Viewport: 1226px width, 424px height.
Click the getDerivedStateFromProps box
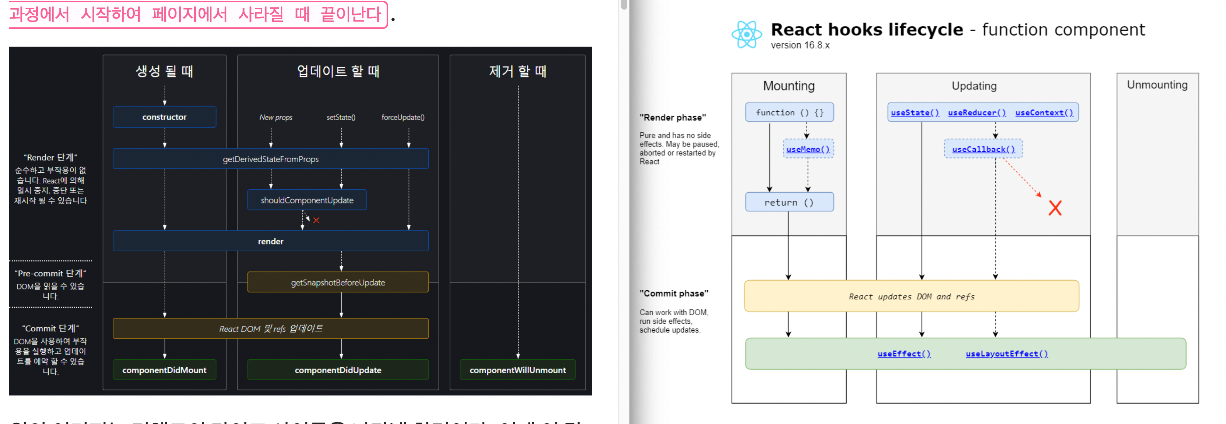(x=270, y=159)
